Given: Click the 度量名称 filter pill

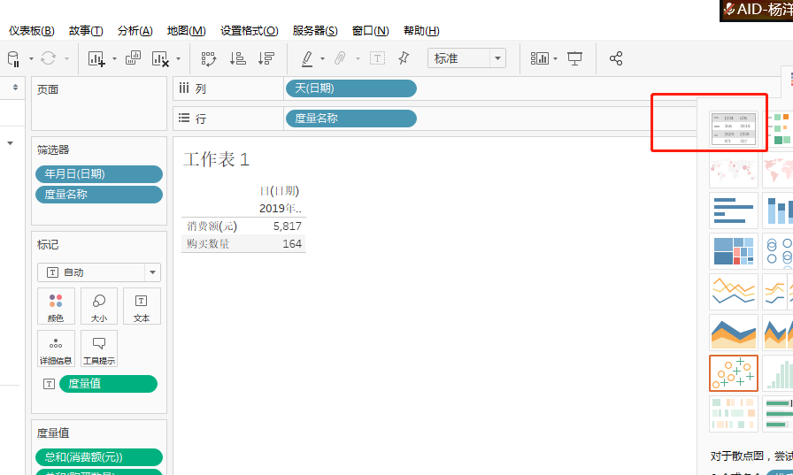Looking at the screenshot, I should [99, 195].
